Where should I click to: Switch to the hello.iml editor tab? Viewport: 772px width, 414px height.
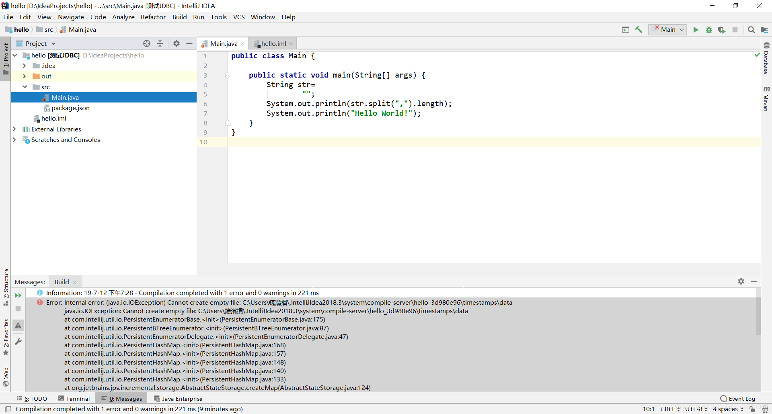click(273, 43)
